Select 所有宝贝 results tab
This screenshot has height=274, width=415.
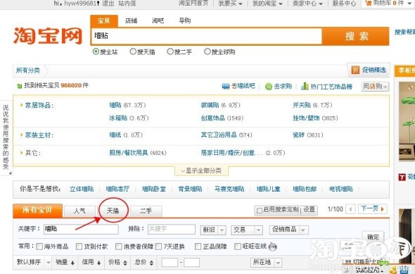point(37,211)
